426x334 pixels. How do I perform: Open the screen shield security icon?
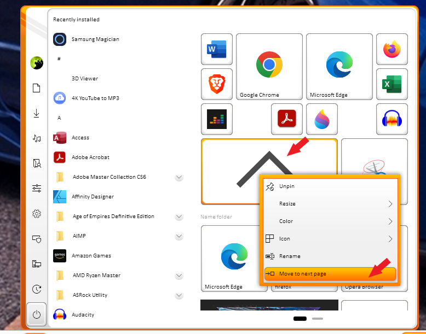pos(36,239)
